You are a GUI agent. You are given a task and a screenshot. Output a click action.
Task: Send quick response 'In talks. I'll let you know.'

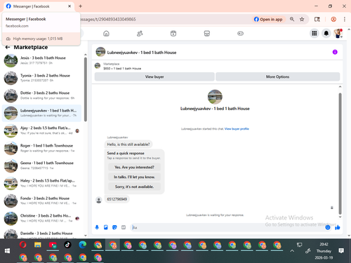(x=134, y=177)
